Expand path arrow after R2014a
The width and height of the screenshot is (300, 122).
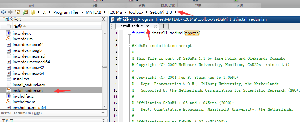125,12
